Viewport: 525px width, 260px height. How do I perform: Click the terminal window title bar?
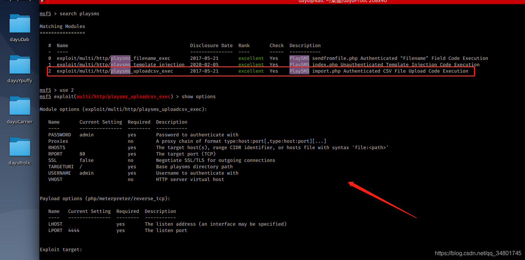click(282, 2)
